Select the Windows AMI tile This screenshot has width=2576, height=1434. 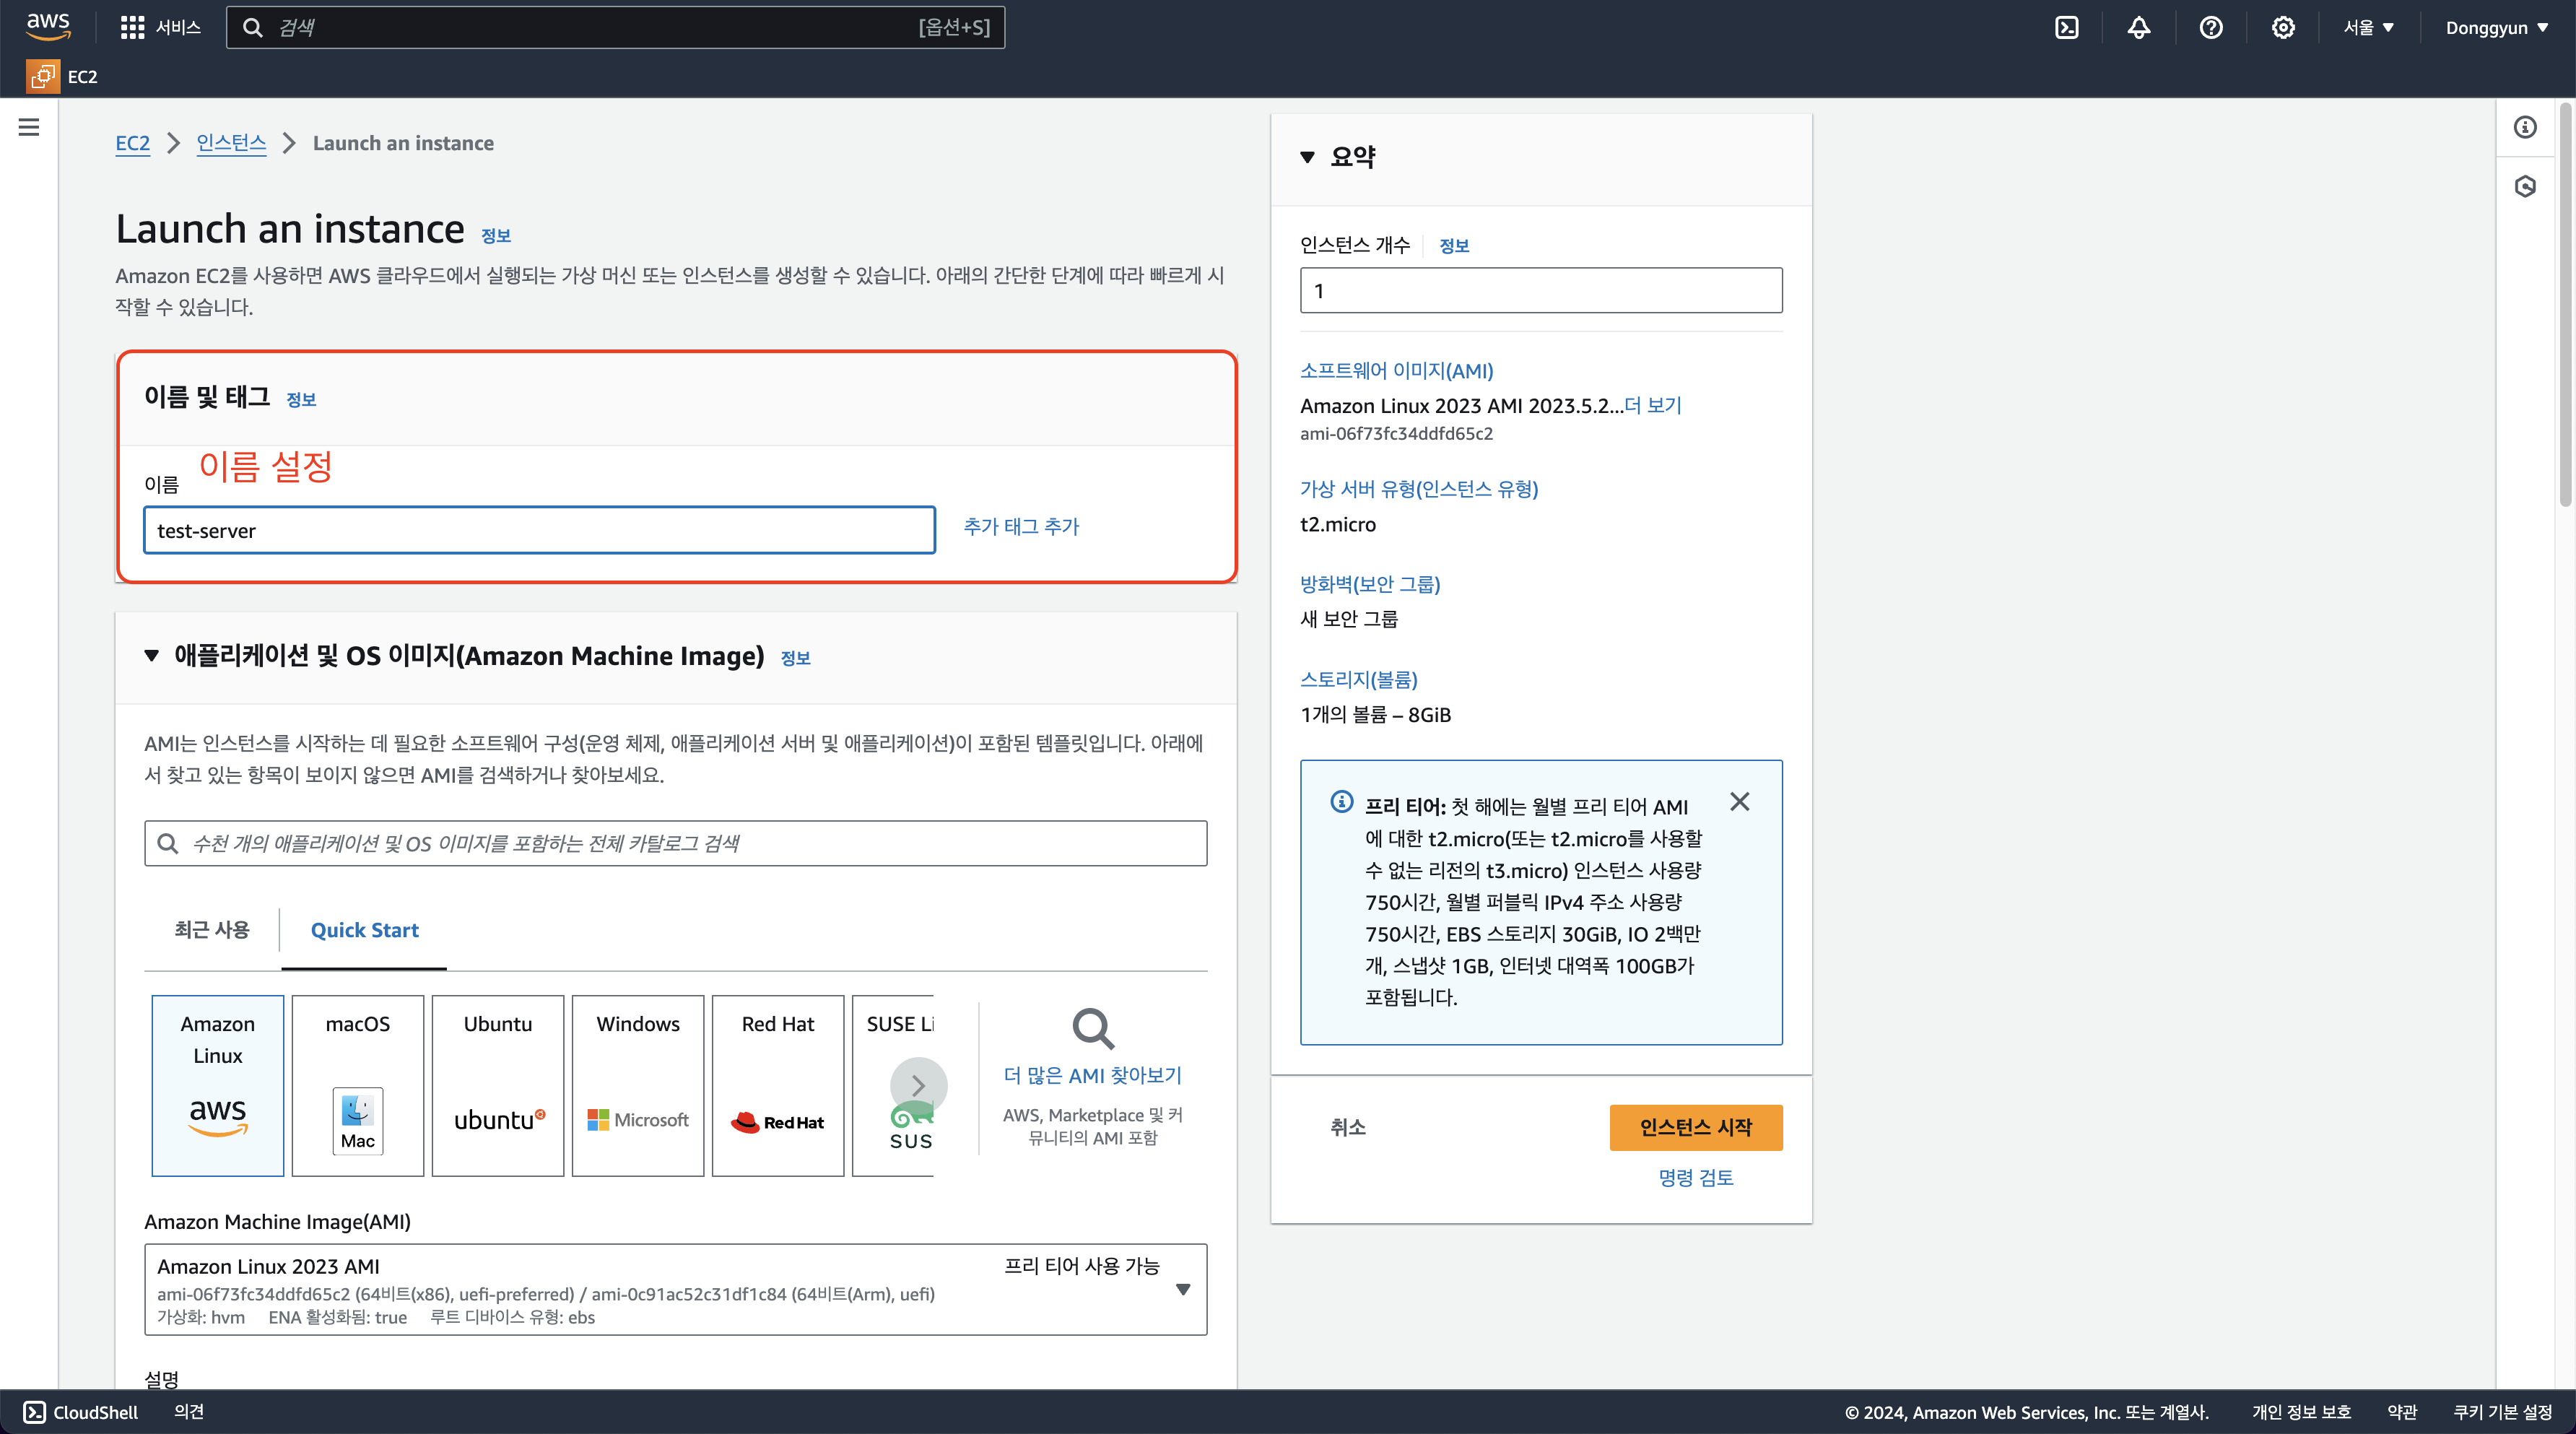coord(637,1085)
